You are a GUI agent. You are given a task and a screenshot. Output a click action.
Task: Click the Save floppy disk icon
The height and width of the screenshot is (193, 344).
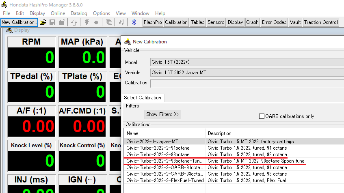(x=52, y=22)
